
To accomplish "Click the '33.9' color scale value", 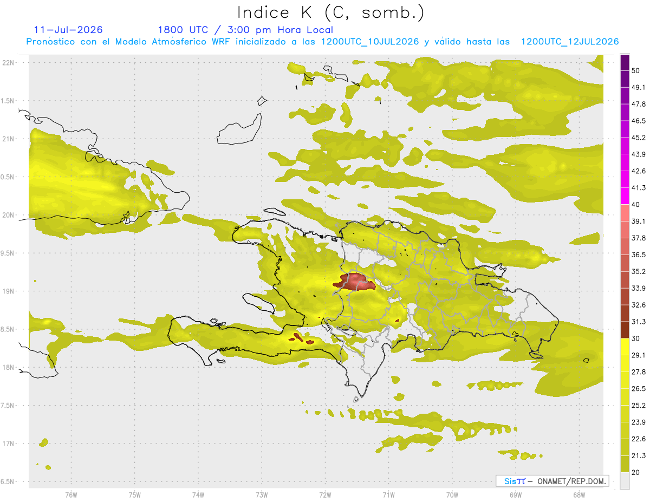I will (x=639, y=288).
